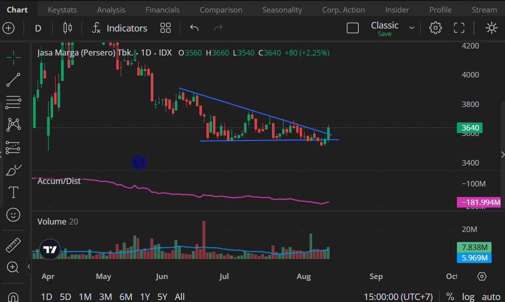
Task: Open the emoji icons tool
Action: coord(13,214)
